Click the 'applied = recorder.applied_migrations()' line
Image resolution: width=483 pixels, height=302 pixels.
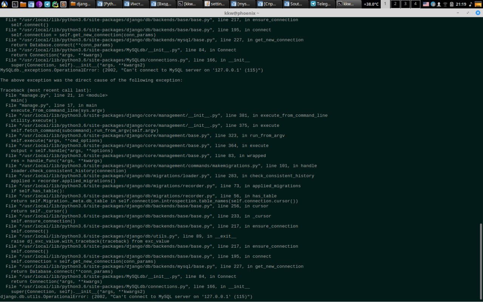63,181
